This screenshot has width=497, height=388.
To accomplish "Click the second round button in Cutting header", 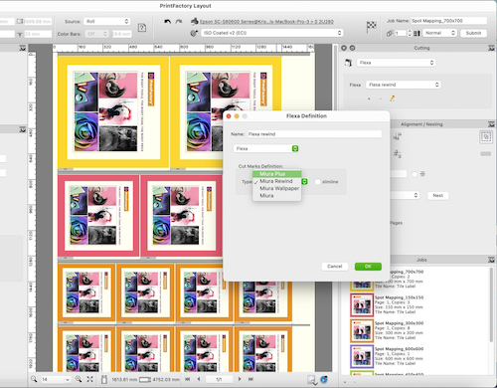I will point(352,48).
